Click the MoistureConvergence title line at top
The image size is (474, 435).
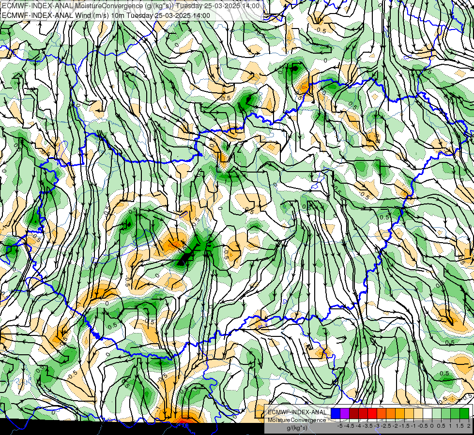click(131, 6)
